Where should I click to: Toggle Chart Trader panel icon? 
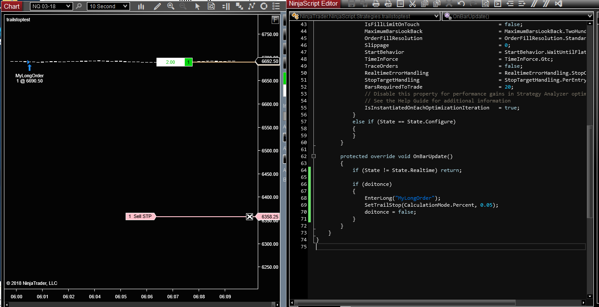[226, 6]
